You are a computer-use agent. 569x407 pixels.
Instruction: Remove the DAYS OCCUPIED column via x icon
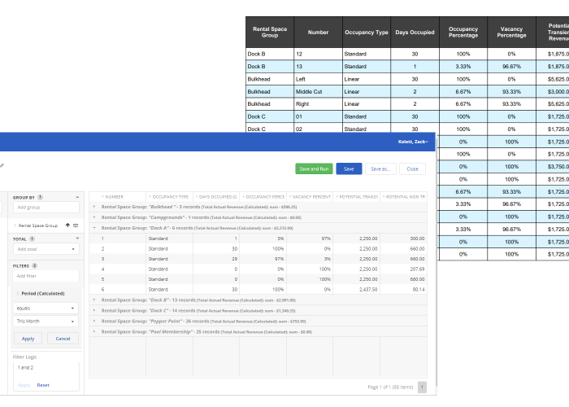point(197,197)
